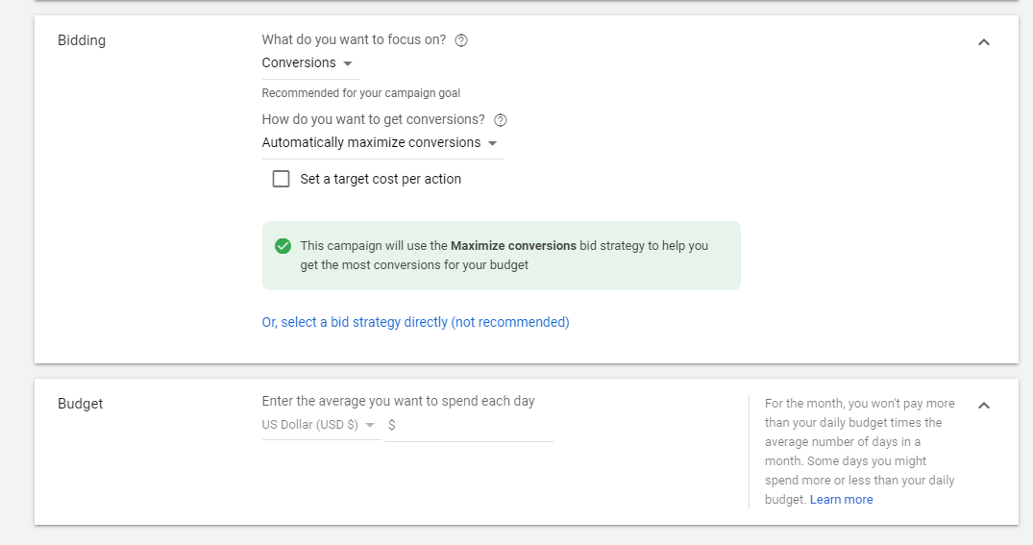The width and height of the screenshot is (1033, 545).
Task: Open the Conversions focus dropdown
Action: [x=310, y=64]
